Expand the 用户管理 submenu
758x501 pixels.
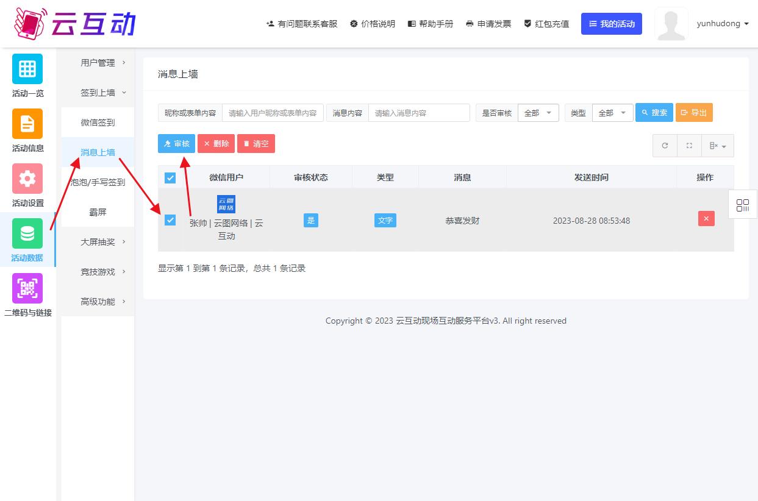pyautogui.click(x=98, y=63)
